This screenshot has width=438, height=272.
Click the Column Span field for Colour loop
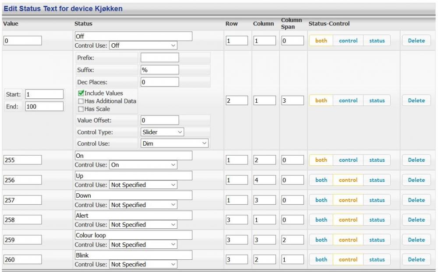[x=292, y=240]
